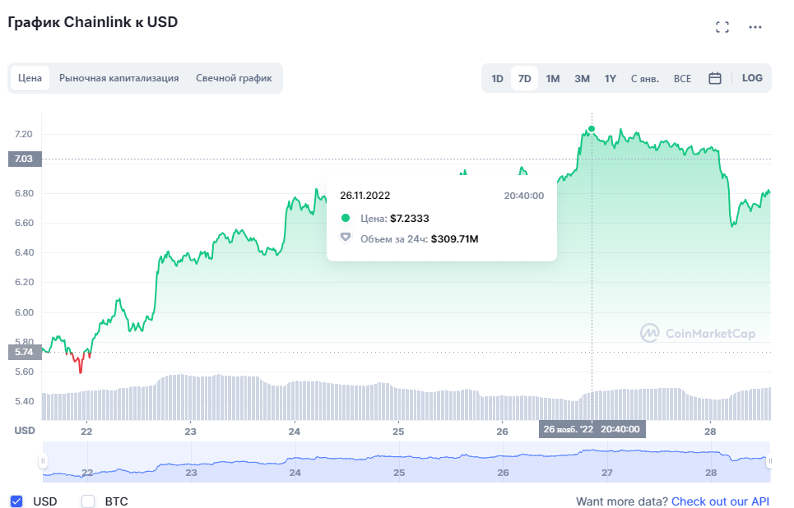794x508 pixels.
Task: Click the 20:40:00 time in tooltip
Action: 523,196
